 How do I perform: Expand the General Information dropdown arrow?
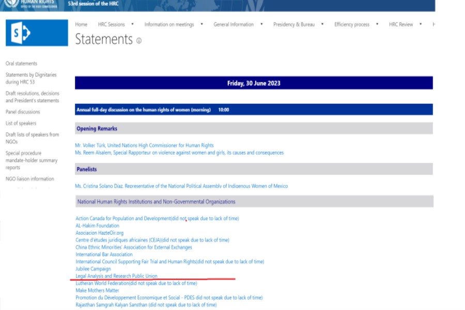261,24
